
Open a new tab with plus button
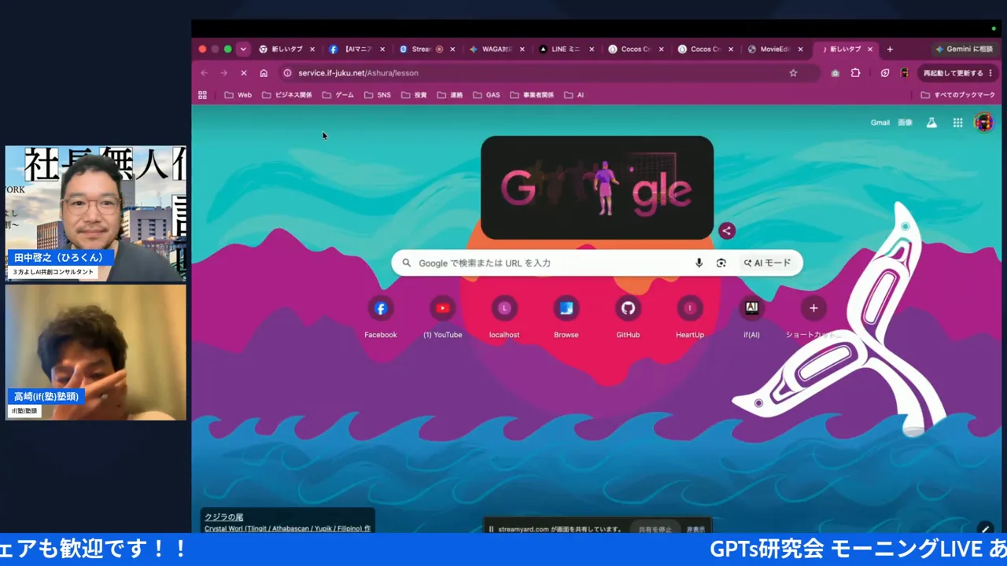[890, 49]
